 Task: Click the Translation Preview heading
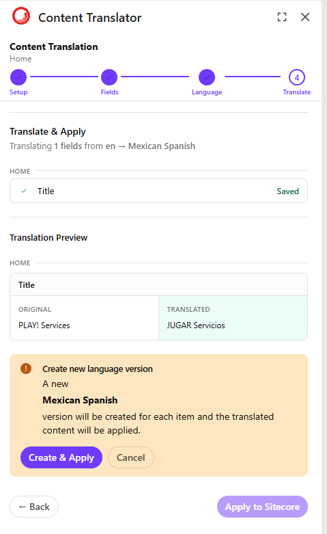pyautogui.click(x=48, y=238)
